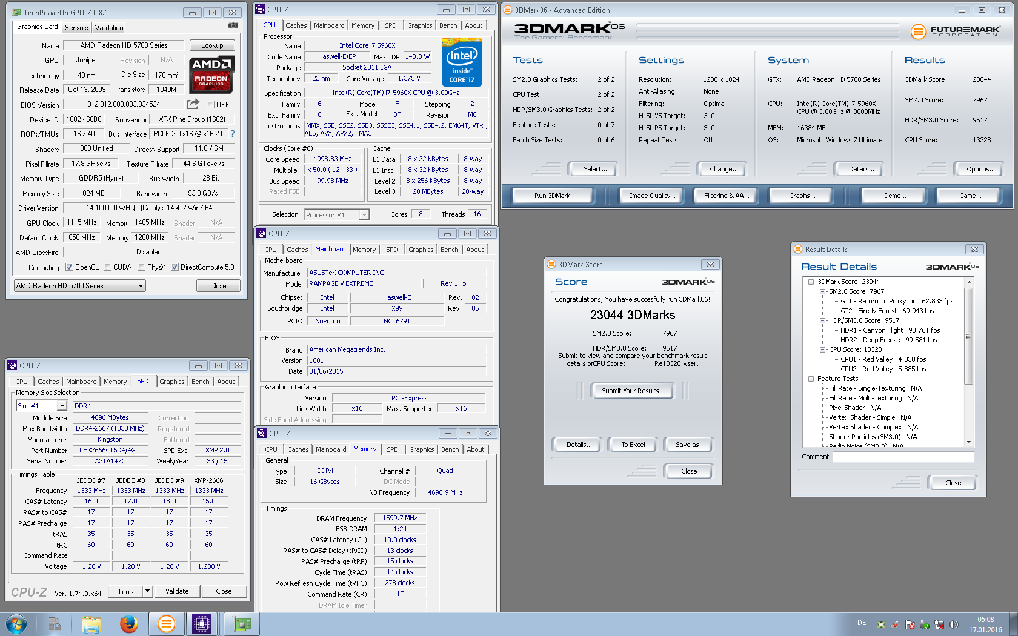
Task: Switch to the Validation tab in GPU-Z
Action: point(109,28)
